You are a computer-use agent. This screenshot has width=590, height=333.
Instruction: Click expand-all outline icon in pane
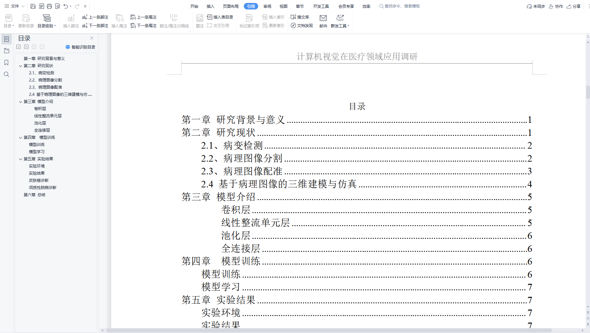[19, 47]
